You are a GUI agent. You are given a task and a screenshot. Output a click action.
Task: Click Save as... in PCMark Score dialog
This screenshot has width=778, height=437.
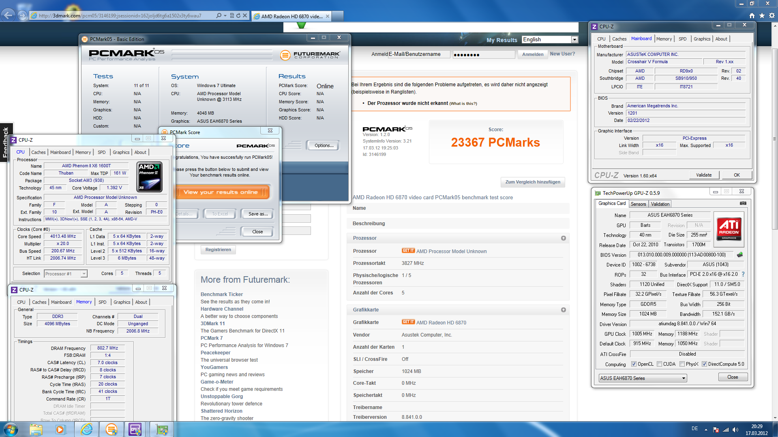[x=258, y=214]
